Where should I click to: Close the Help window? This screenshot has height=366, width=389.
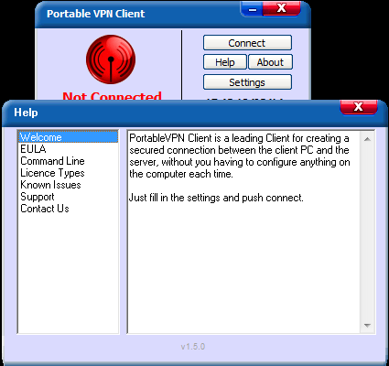point(359,107)
